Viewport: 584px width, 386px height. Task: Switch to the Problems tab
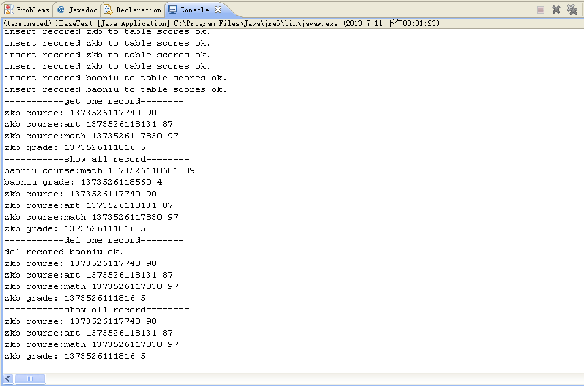(27, 10)
